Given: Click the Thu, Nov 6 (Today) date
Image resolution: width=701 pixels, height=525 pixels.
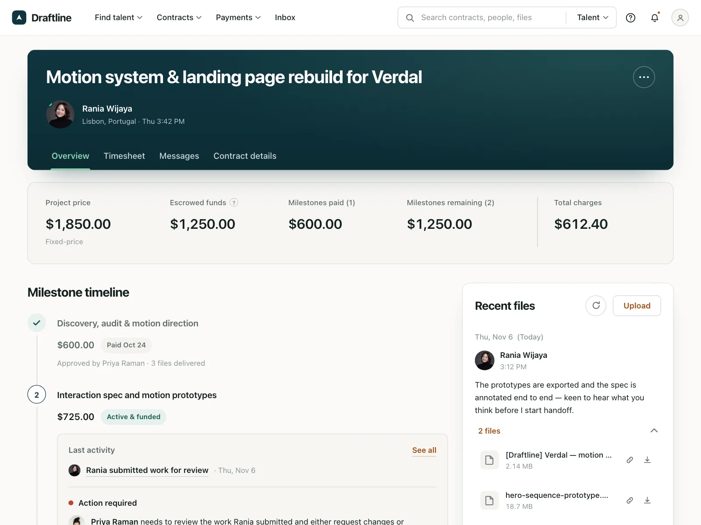Looking at the screenshot, I should (509, 337).
